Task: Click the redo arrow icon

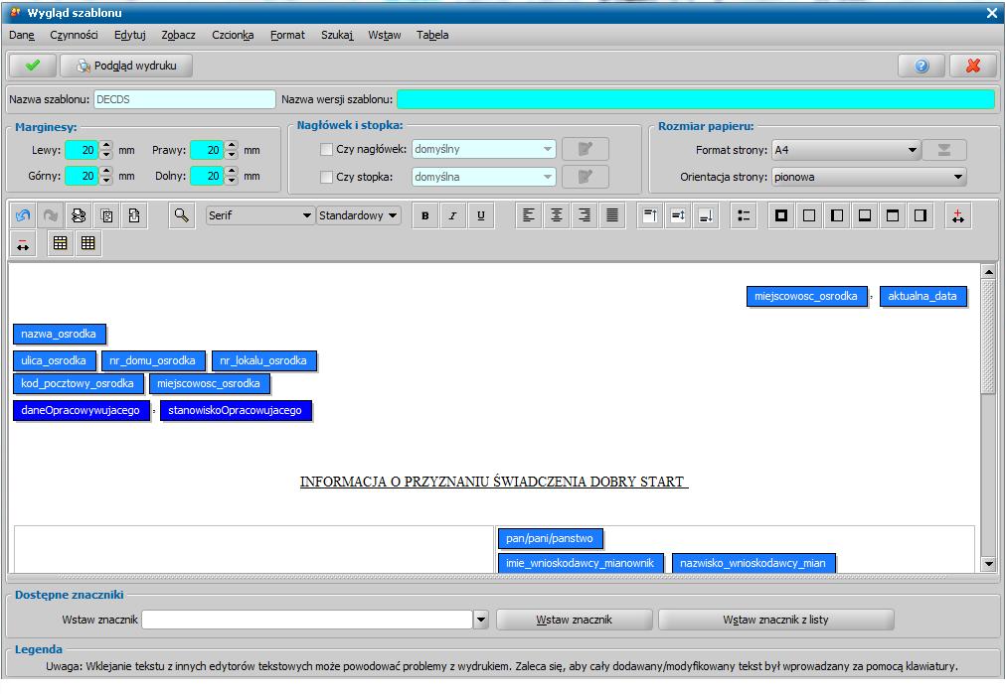Action: pyautogui.click(x=51, y=215)
